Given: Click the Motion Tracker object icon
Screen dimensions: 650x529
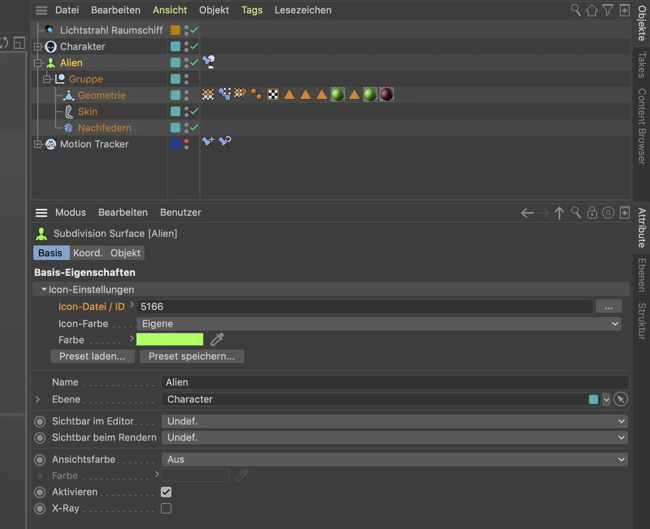Looking at the screenshot, I should (51, 144).
